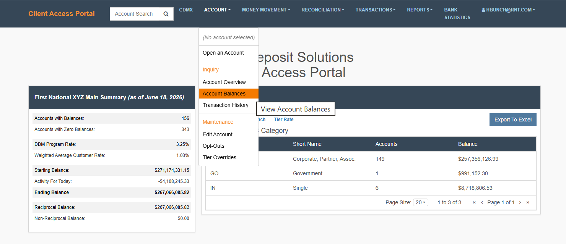Click balance $257,356,126.99
Screen dimensions: 566x244
(x=478, y=159)
